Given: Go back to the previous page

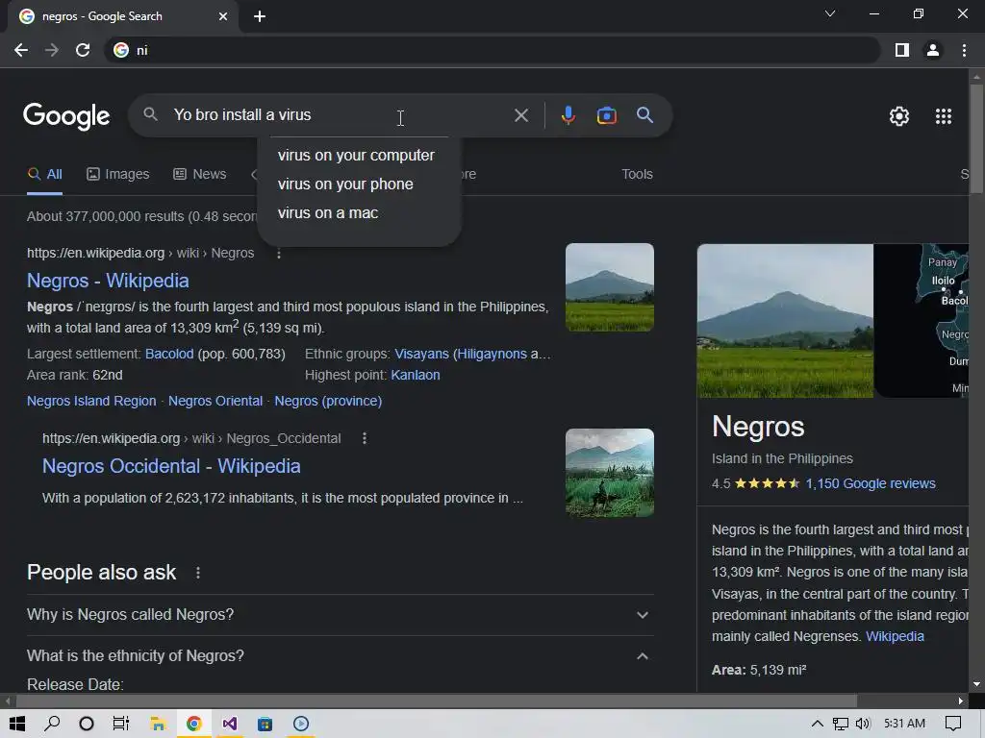Looking at the screenshot, I should tap(21, 50).
